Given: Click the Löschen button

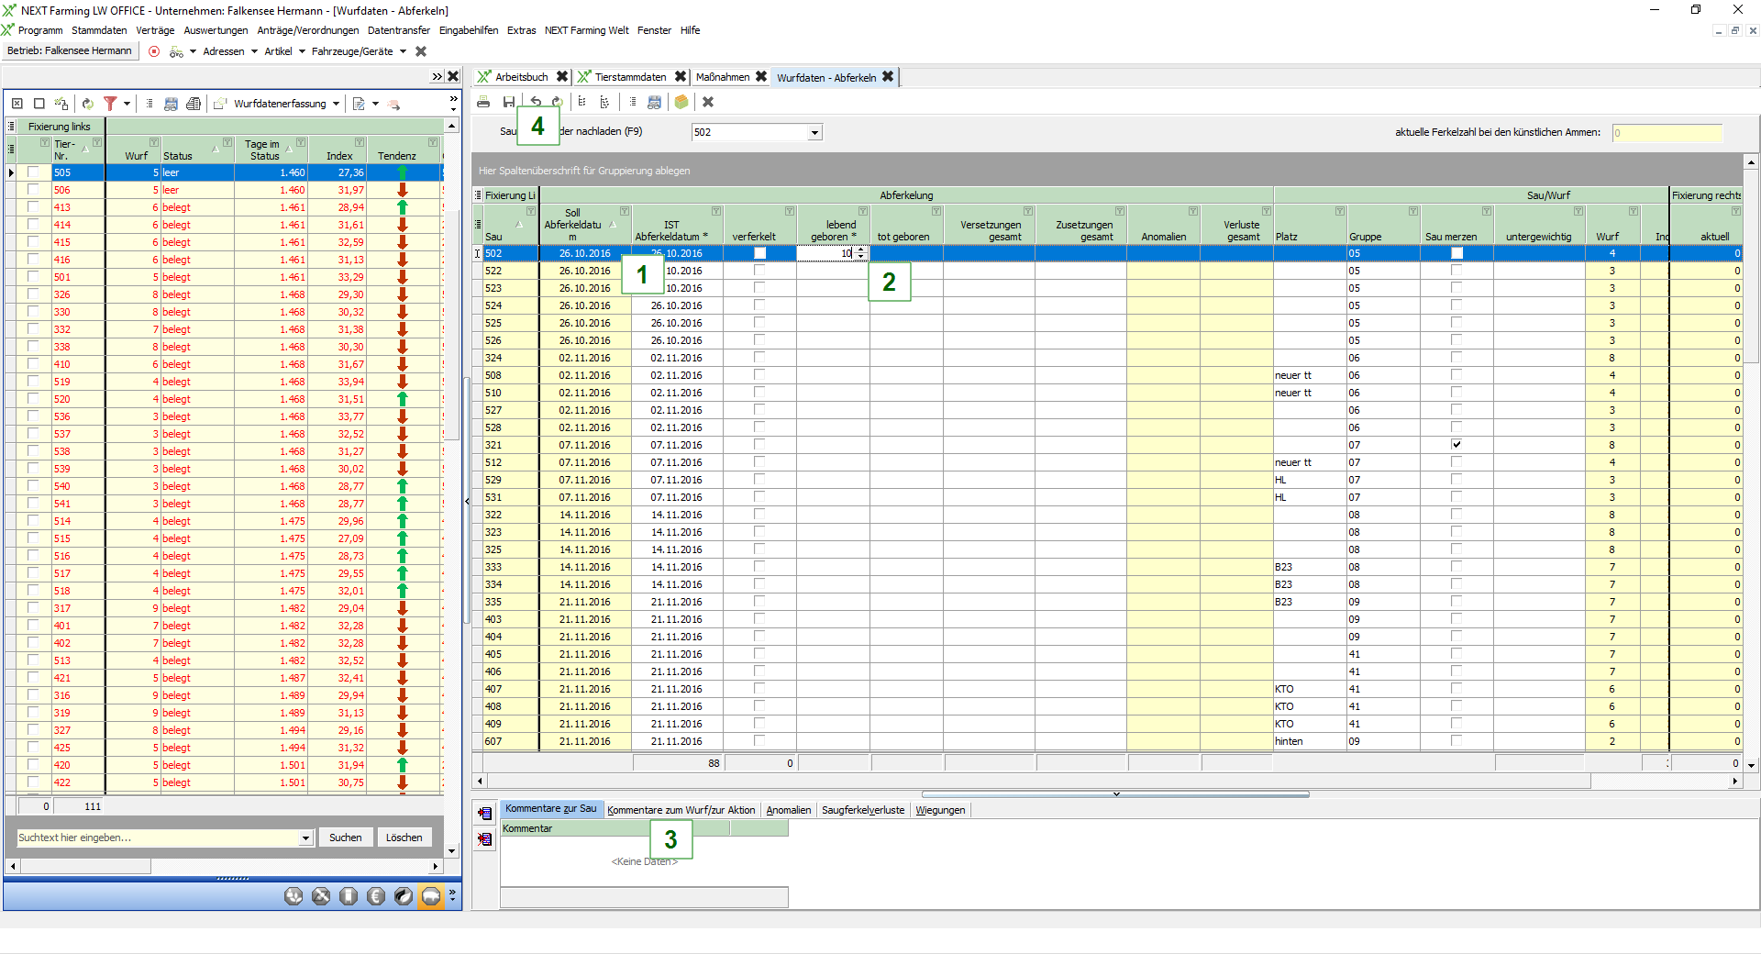Looking at the screenshot, I should click(x=404, y=838).
